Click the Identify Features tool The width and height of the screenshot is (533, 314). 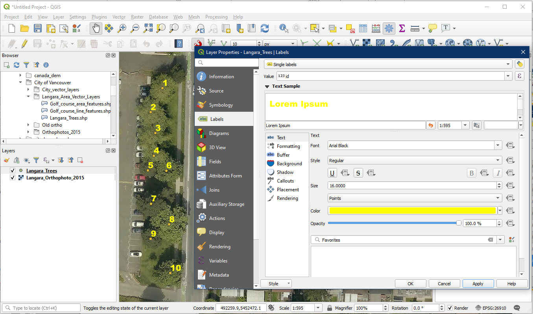pos(284,28)
